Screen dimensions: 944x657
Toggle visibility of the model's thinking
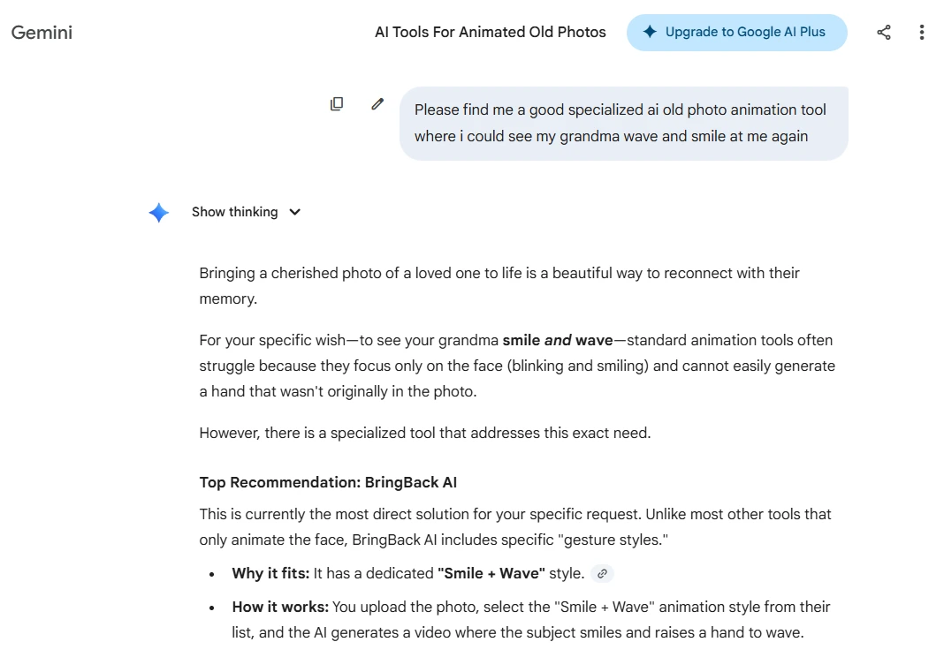point(247,212)
